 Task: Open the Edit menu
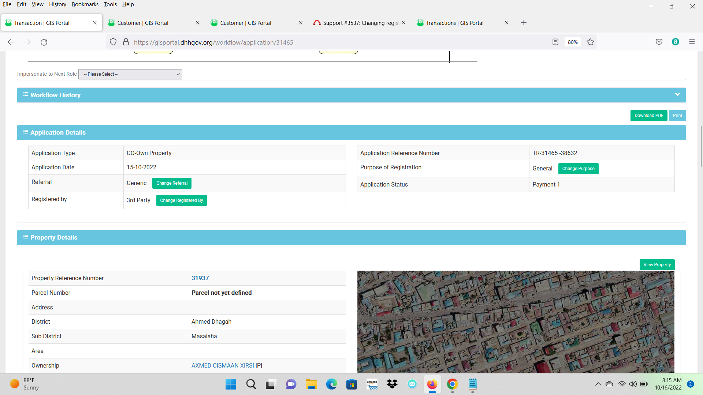click(22, 4)
